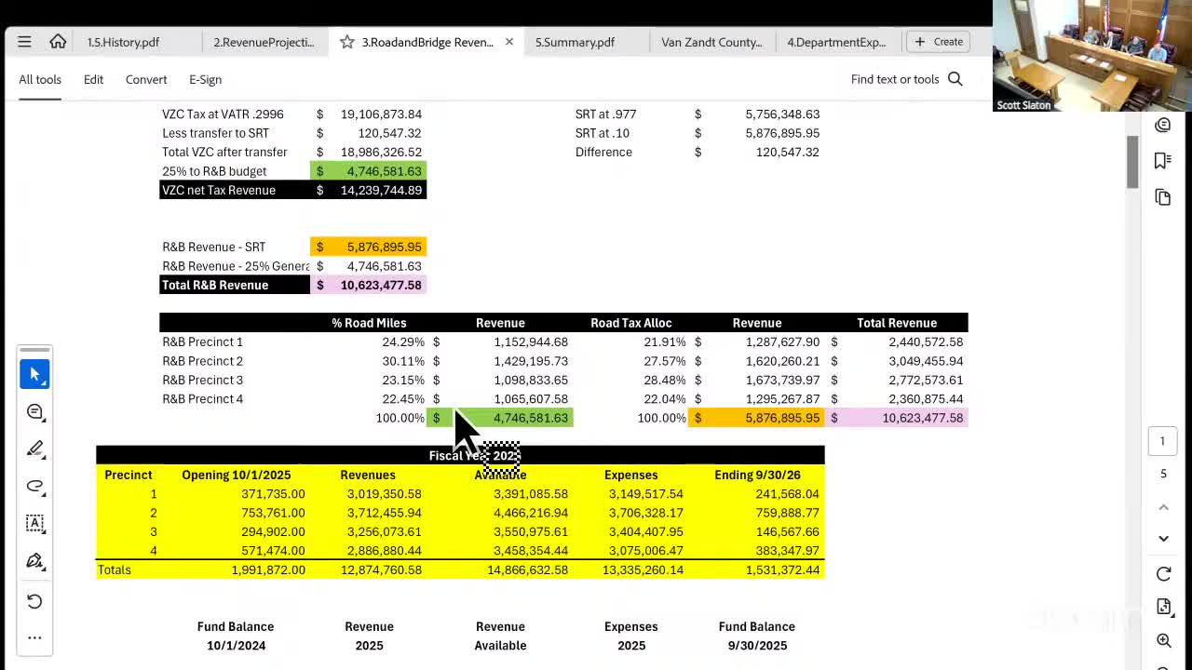Switch to the 1.5.History.pdf tab
This screenshot has width=1192, height=670.
pos(123,42)
